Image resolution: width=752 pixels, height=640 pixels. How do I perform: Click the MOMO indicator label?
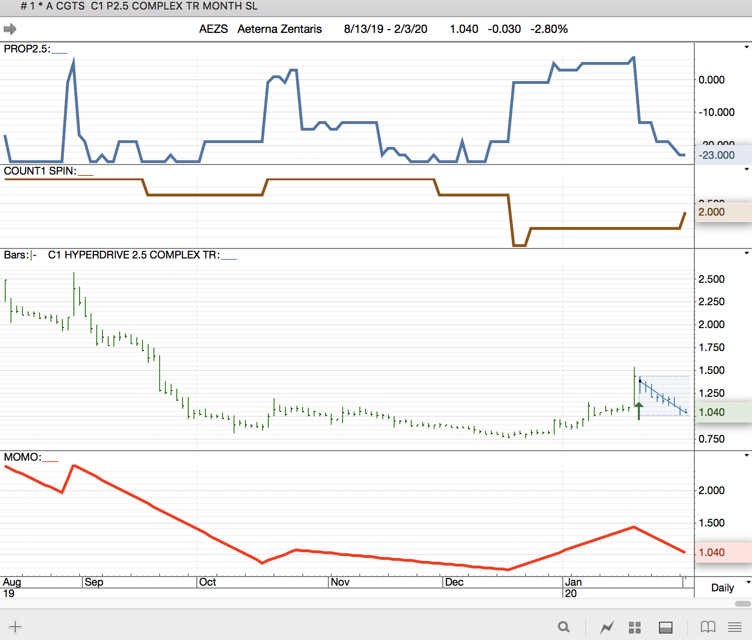(22, 457)
